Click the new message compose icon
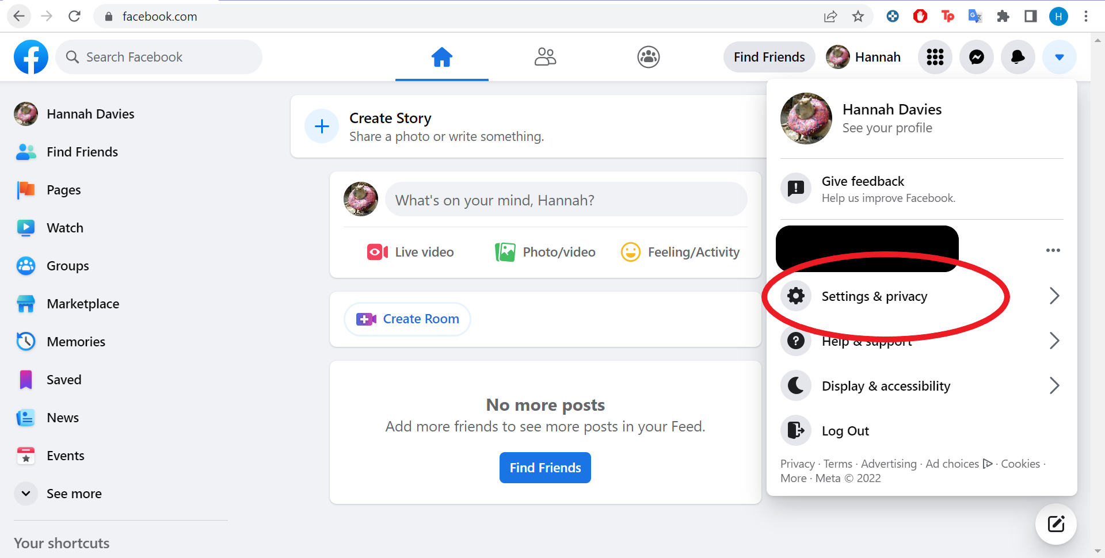 (x=1056, y=524)
